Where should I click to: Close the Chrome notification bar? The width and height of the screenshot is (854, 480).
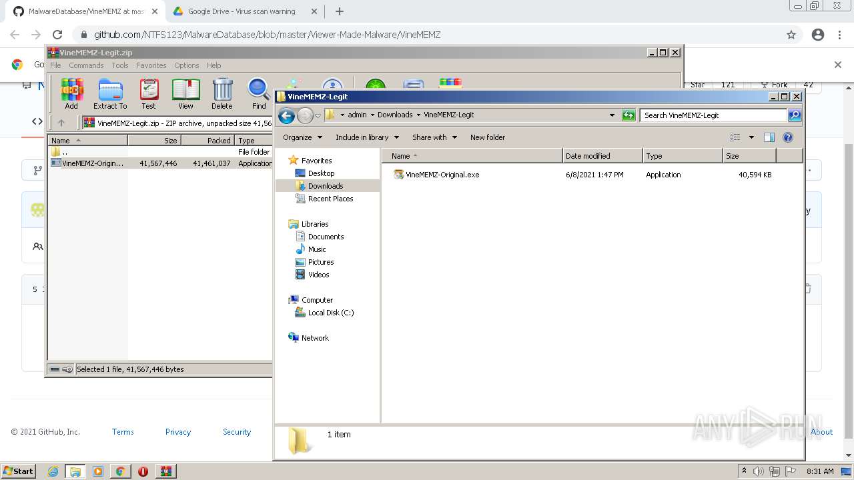point(838,65)
